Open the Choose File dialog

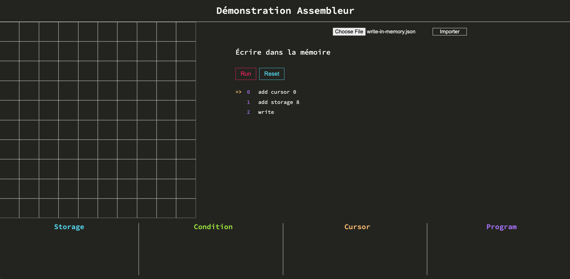pos(349,32)
